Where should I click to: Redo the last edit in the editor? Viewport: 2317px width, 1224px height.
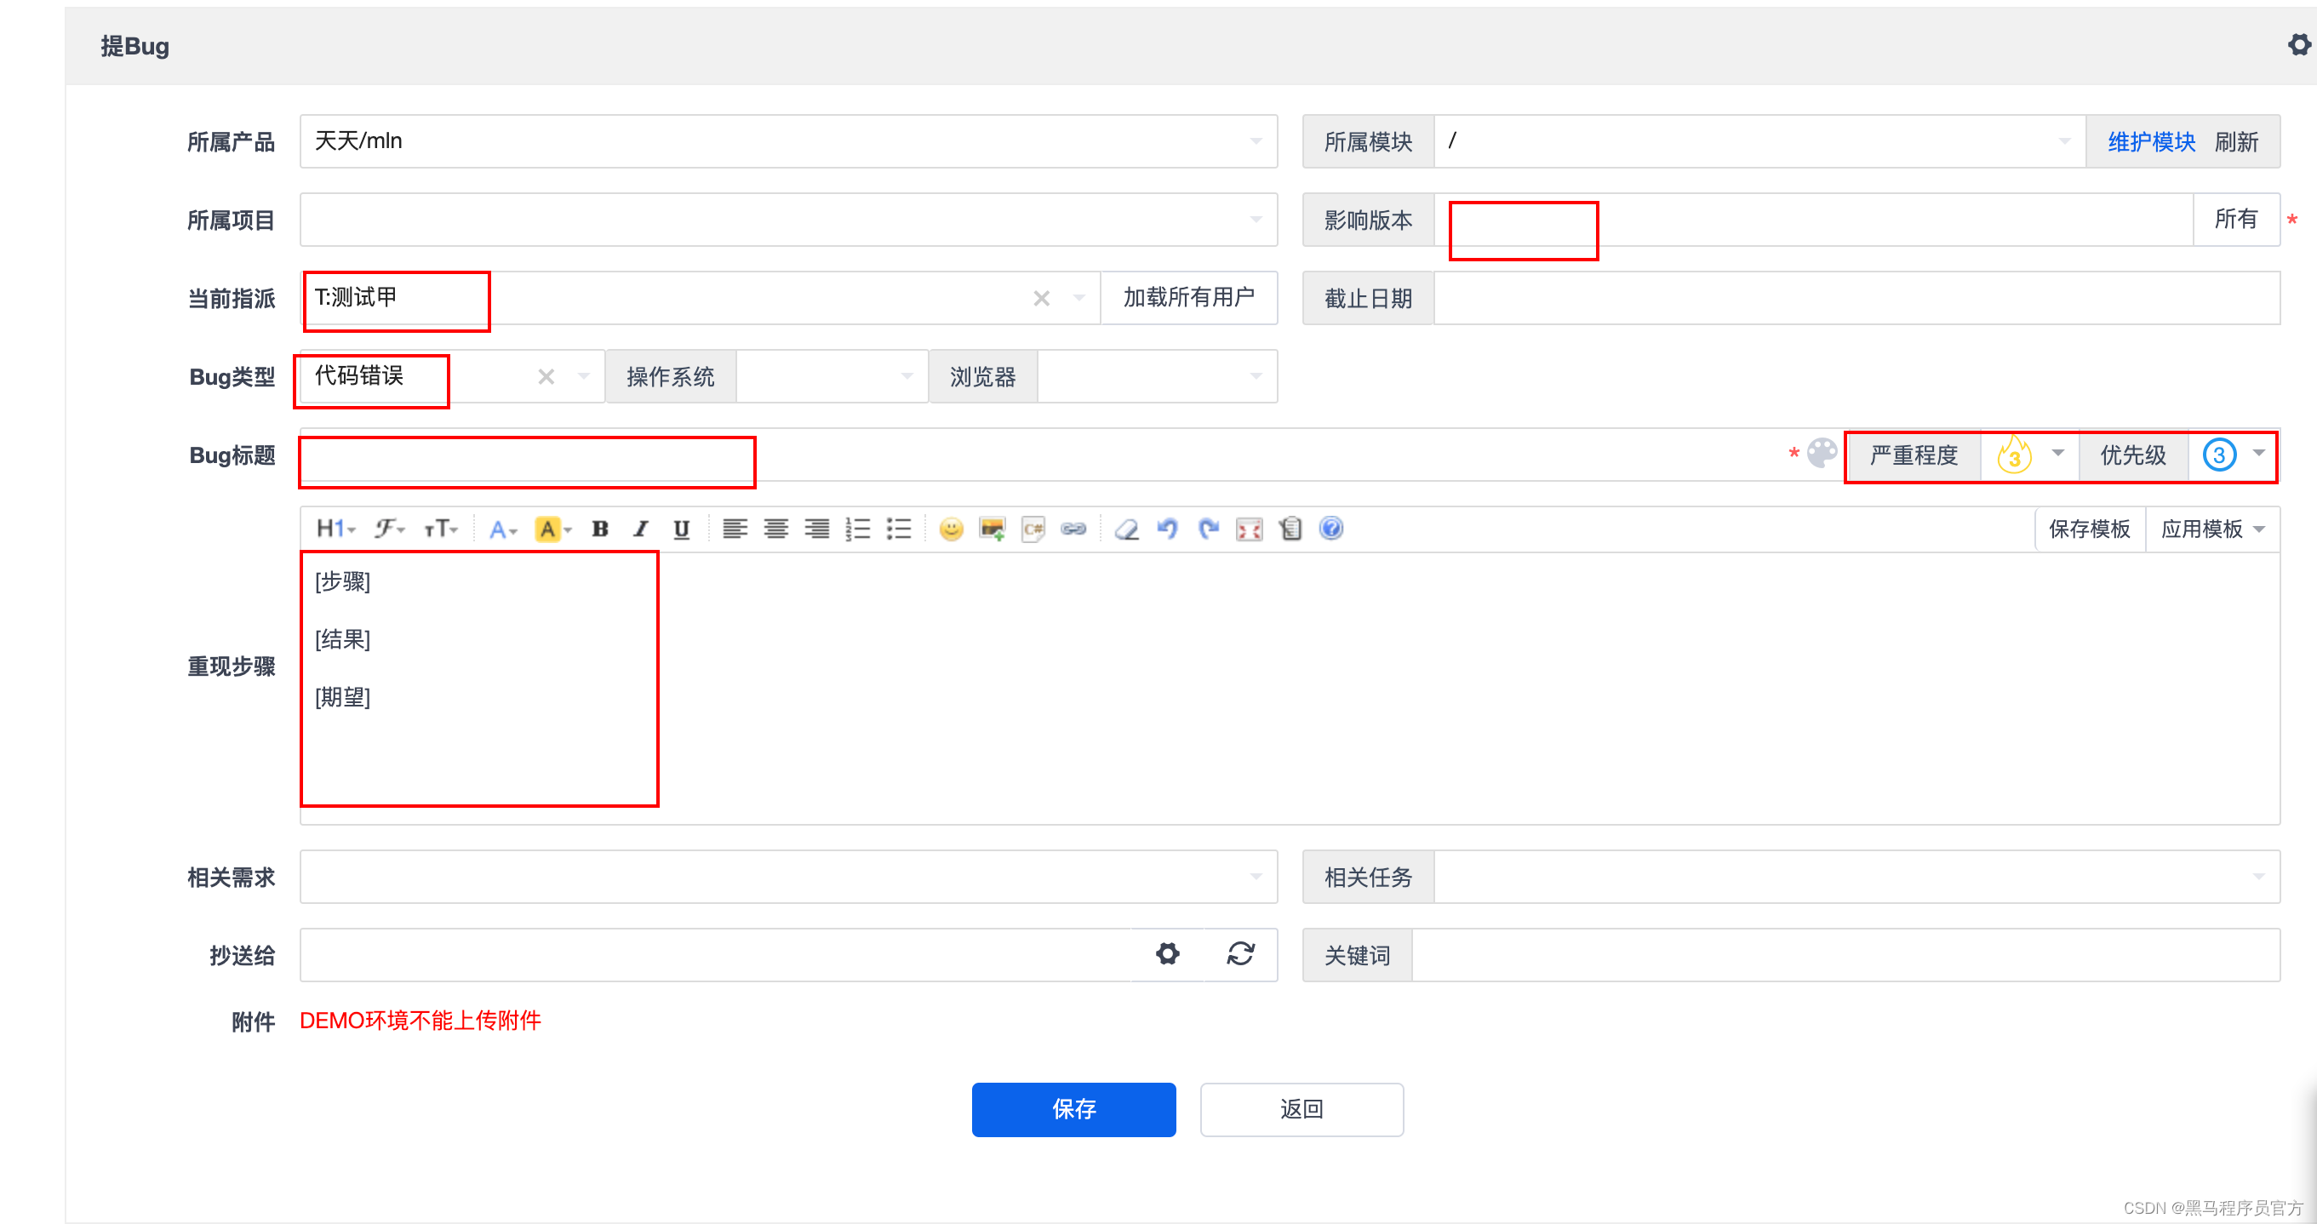pos(1208,529)
